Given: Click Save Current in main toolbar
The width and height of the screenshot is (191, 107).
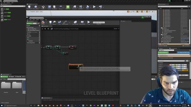Looking at the screenshot, I should (29, 7).
